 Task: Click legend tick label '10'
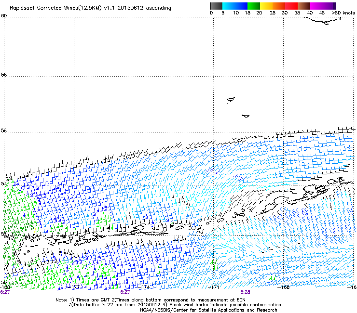pos(236,13)
